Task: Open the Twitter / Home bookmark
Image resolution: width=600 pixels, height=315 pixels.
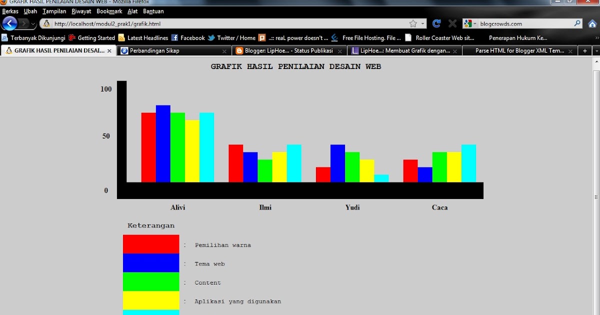Action: [x=231, y=37]
